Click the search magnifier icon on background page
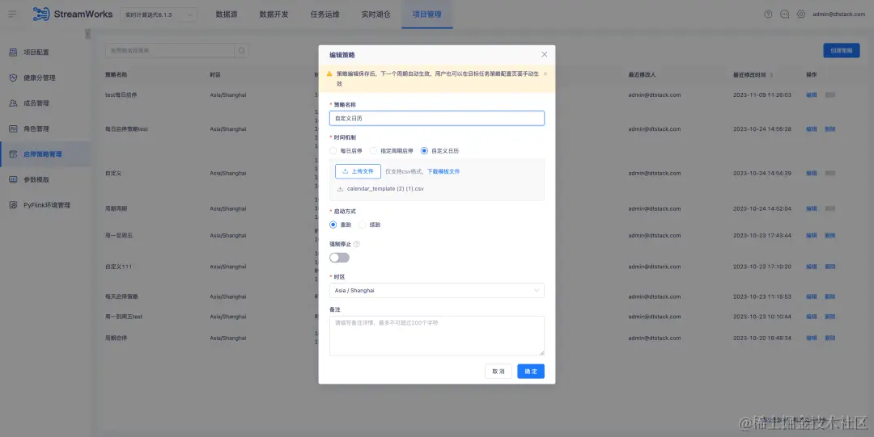Image resolution: width=874 pixels, height=437 pixels. click(242, 51)
